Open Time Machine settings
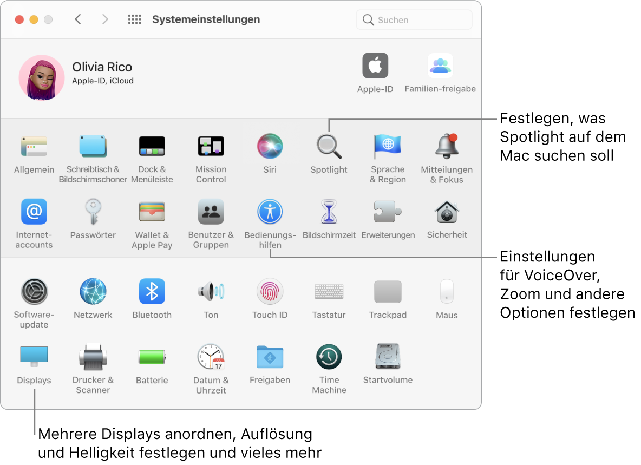 [x=329, y=356]
